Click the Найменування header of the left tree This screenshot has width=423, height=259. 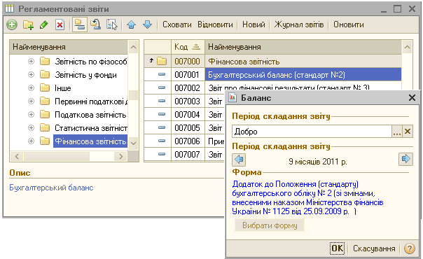pos(69,47)
